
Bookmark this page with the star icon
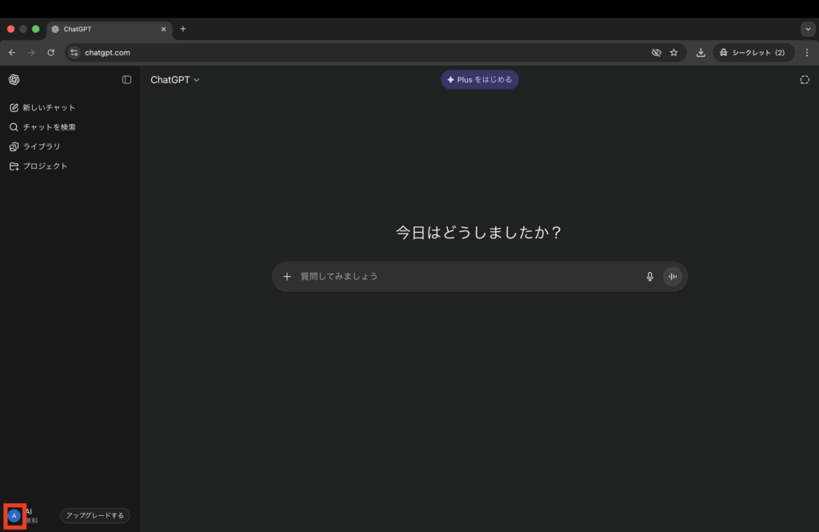pyautogui.click(x=674, y=53)
